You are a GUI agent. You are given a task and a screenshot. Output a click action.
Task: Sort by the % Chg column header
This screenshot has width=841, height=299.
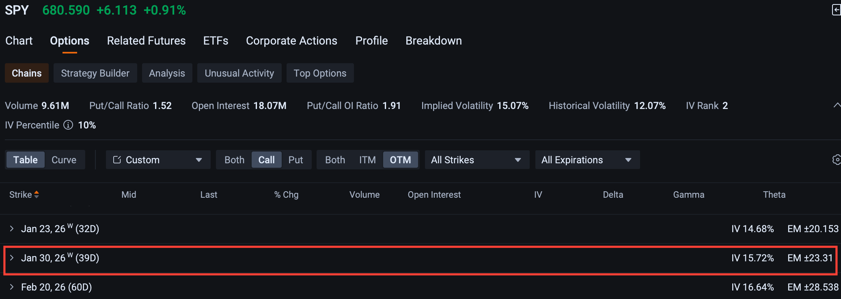(286, 194)
